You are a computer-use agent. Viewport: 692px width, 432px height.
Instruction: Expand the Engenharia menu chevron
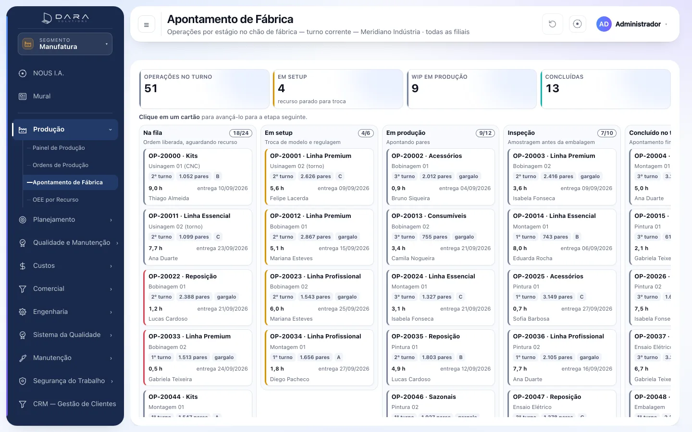111,312
